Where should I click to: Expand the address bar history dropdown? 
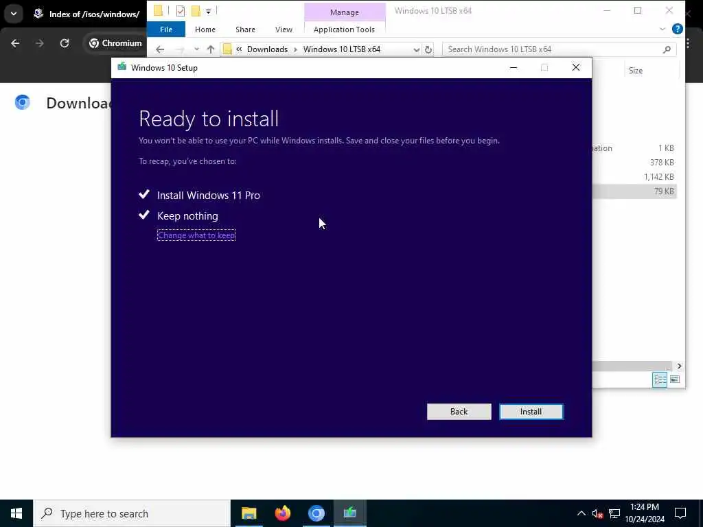point(417,49)
